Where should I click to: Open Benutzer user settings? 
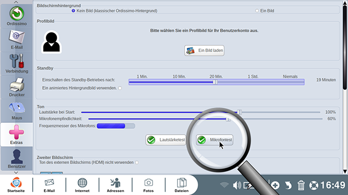[x=17, y=159]
